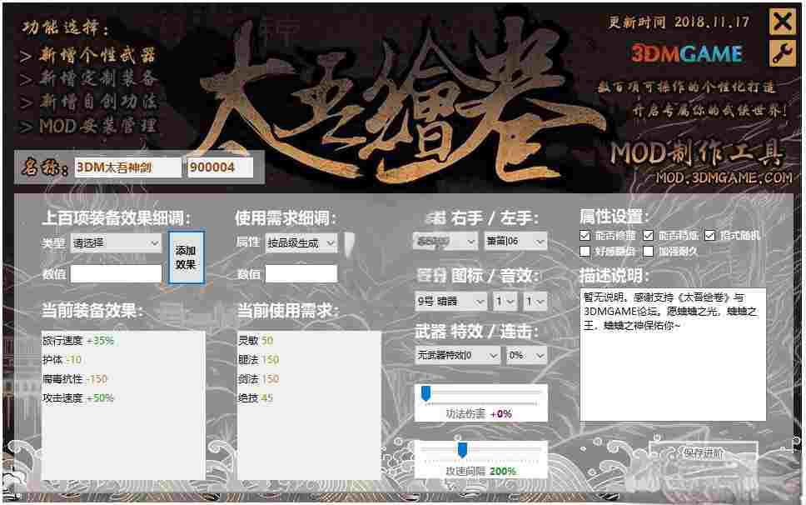806x505 pixels.
Task: Open the 0% combo chance dropdown
Action: click(526, 355)
